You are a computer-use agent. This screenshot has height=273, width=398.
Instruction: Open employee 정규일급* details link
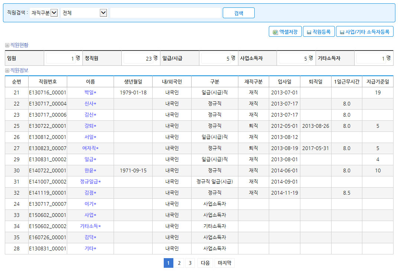tap(90, 182)
